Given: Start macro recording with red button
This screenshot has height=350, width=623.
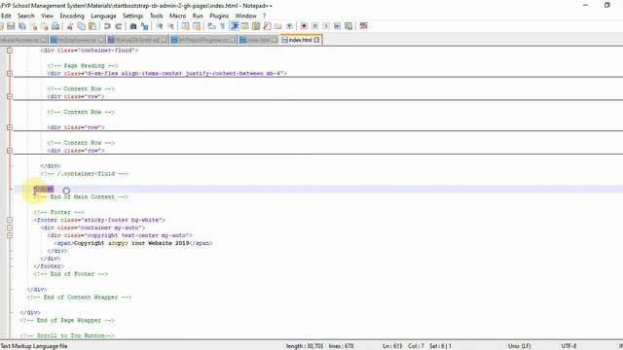Looking at the screenshot, I should [304, 26].
